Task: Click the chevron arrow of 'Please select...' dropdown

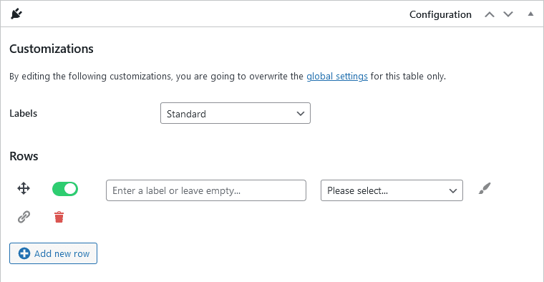Action: coord(453,191)
